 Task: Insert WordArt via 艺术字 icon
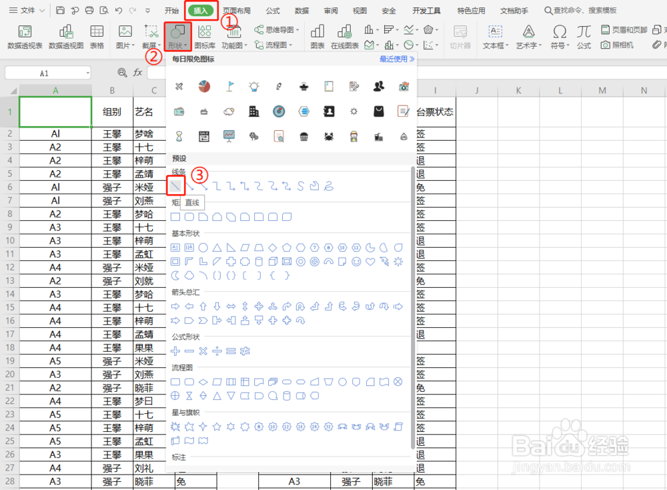528,37
